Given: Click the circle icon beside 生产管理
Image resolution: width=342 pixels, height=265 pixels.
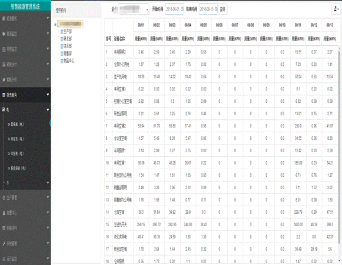Looking at the screenshot, I should point(4,197).
